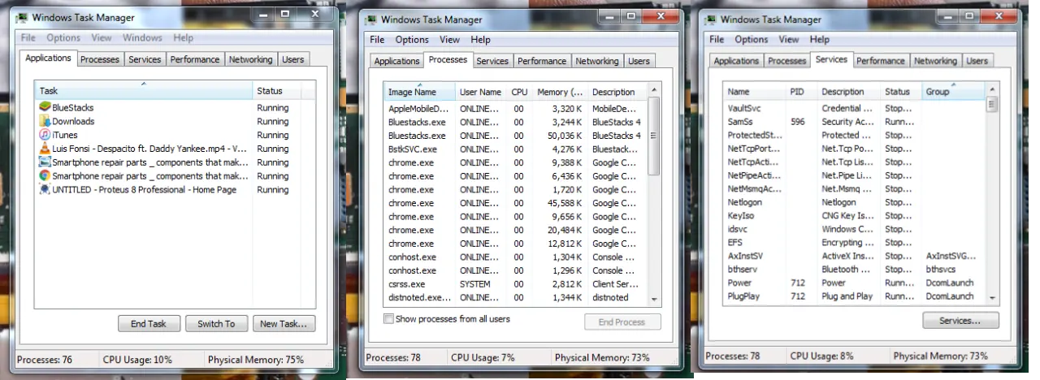Select the csrss.exe process row
Screen dimensions: 1040x380
(x=516, y=284)
